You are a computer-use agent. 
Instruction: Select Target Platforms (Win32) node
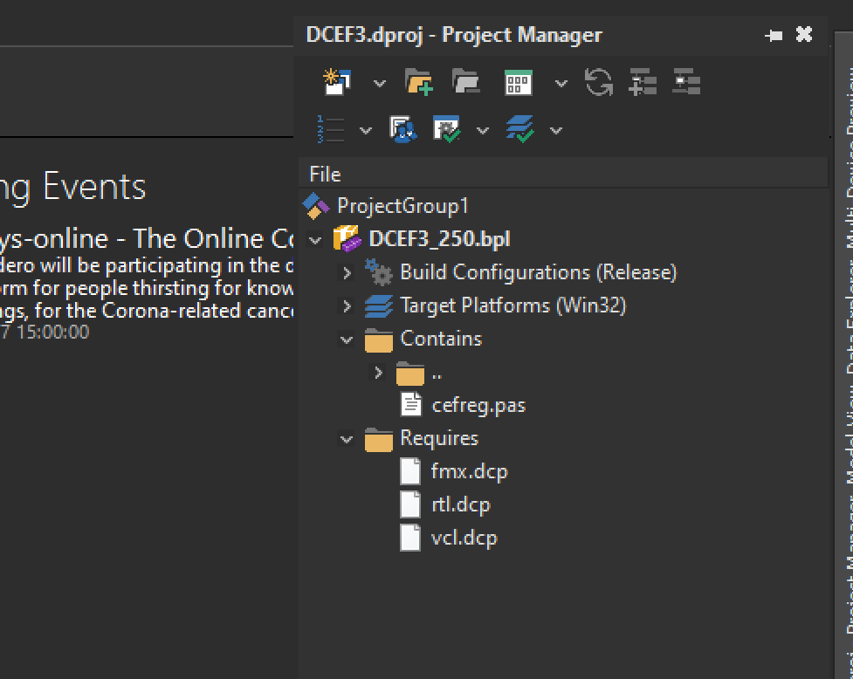pos(513,305)
